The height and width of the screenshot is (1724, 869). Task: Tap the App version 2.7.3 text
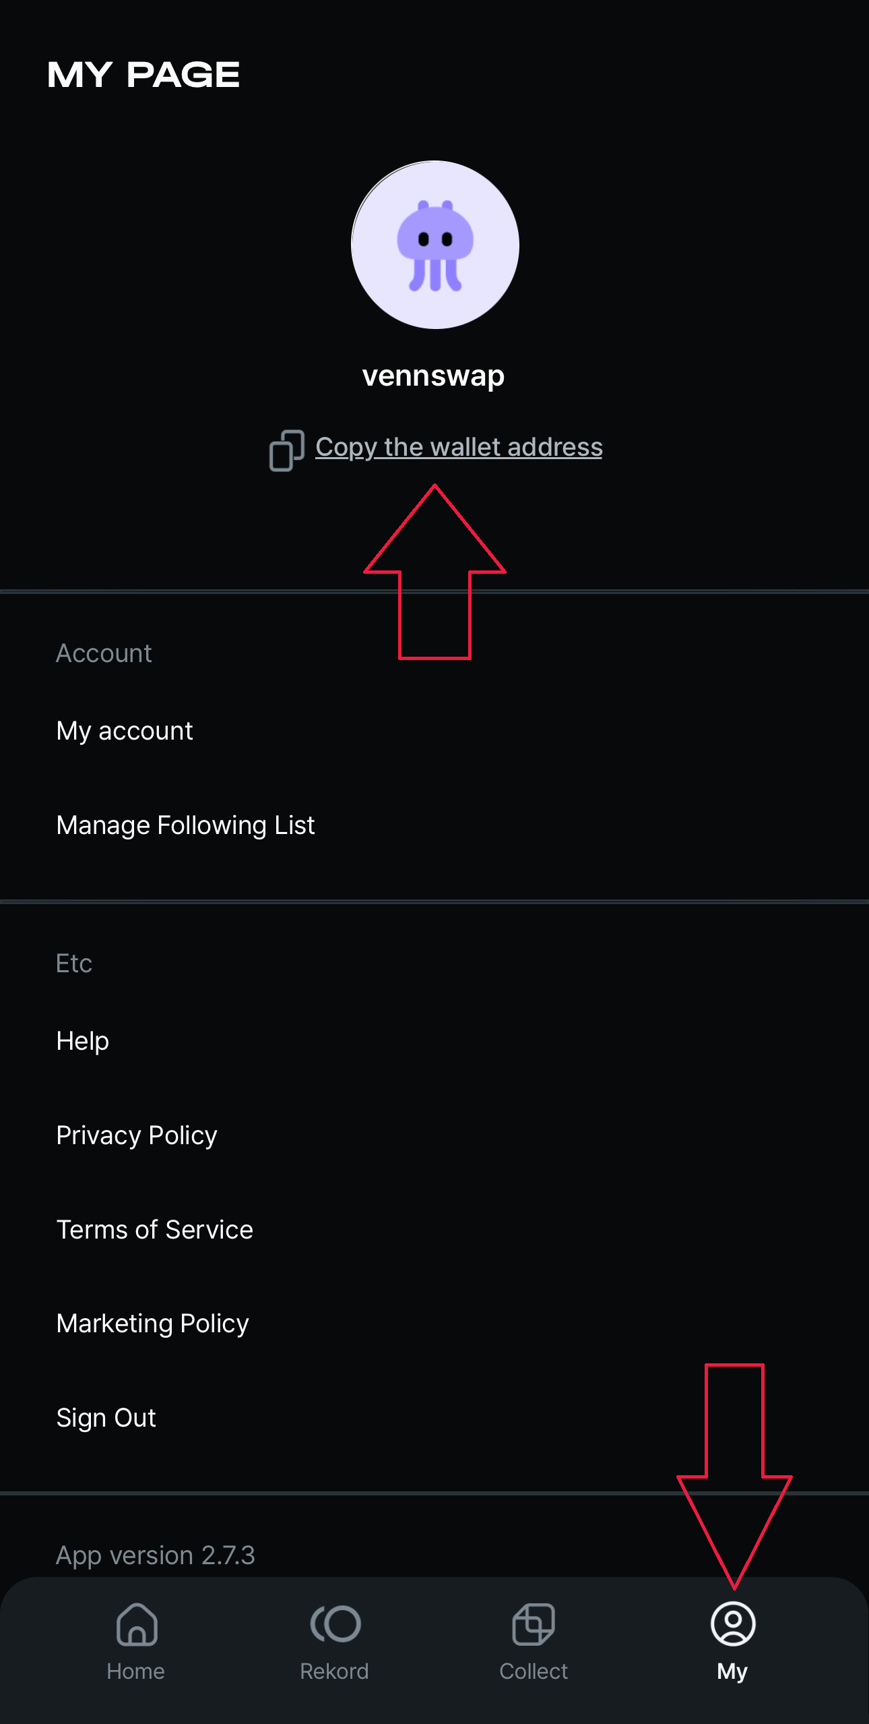tap(156, 1555)
